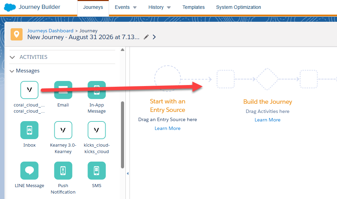This screenshot has width=337, height=199.
Task: Click the empty entry source circle placeholder
Action: [x=167, y=79]
